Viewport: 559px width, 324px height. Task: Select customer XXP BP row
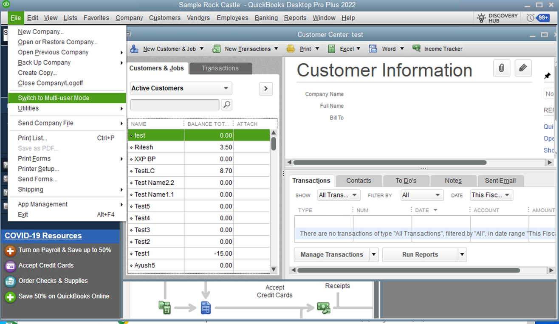[199, 159]
